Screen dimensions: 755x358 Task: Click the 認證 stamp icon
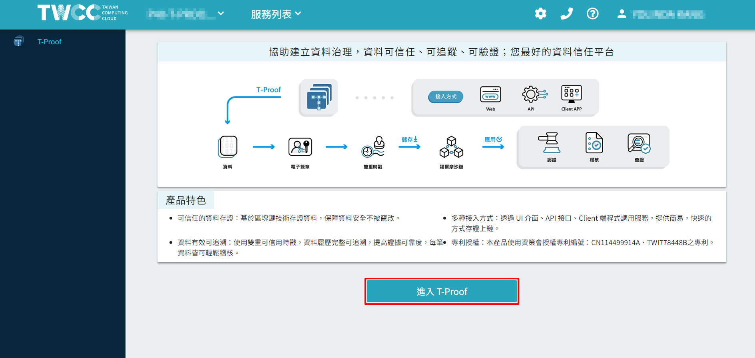point(550,143)
